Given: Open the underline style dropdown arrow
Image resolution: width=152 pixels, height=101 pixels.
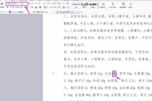Looking at the screenshot, I should (x=15, y=7).
